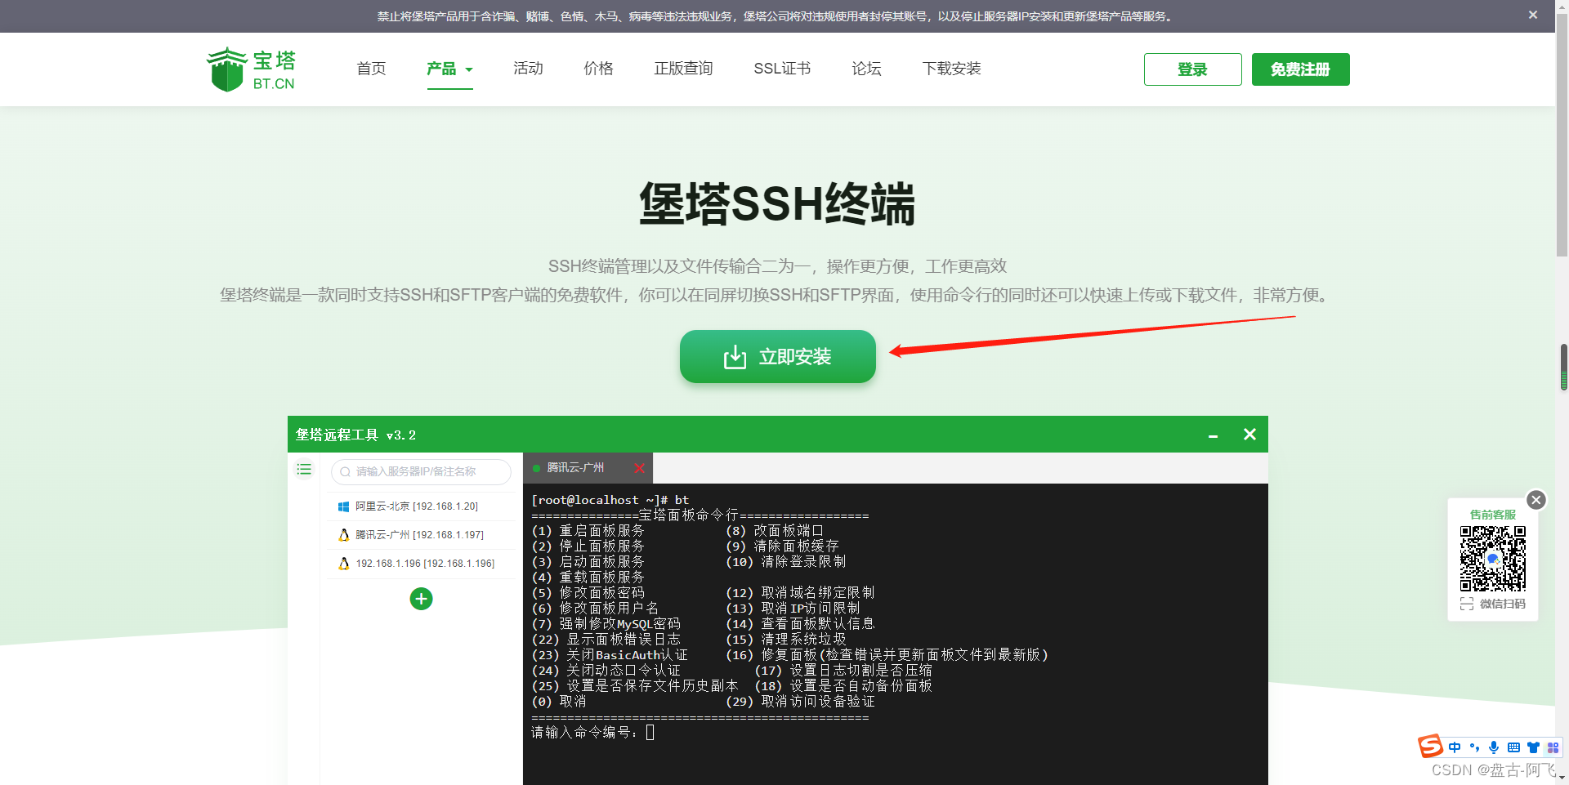The width and height of the screenshot is (1569, 785).
Task: Click the Windows icon beside 阿里云-北京
Action: (343, 506)
